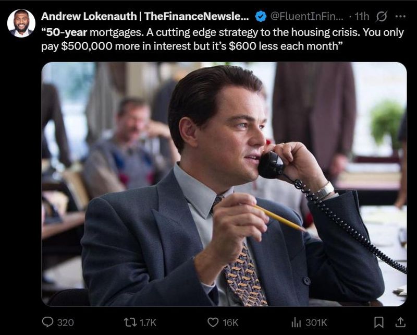
Task: Click the 301K views count
Action: 315,322
